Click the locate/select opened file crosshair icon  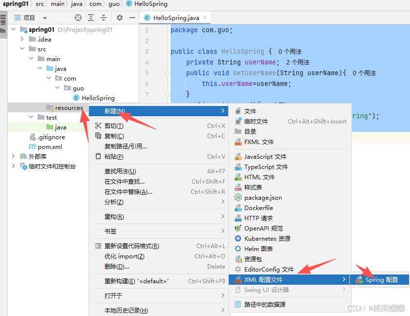click(x=78, y=18)
